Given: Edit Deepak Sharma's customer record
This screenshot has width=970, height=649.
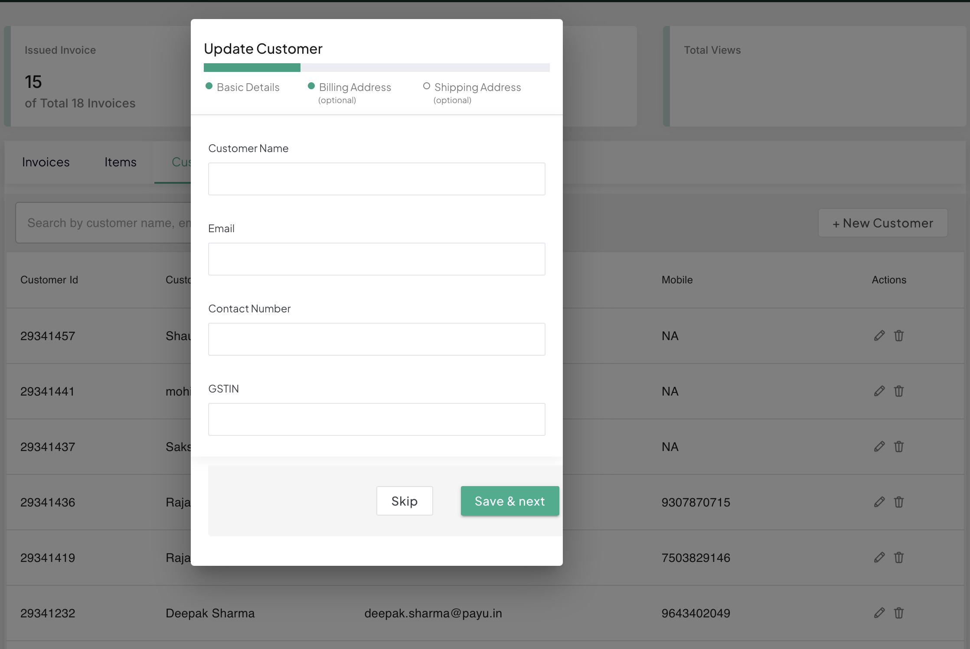Looking at the screenshot, I should (879, 613).
